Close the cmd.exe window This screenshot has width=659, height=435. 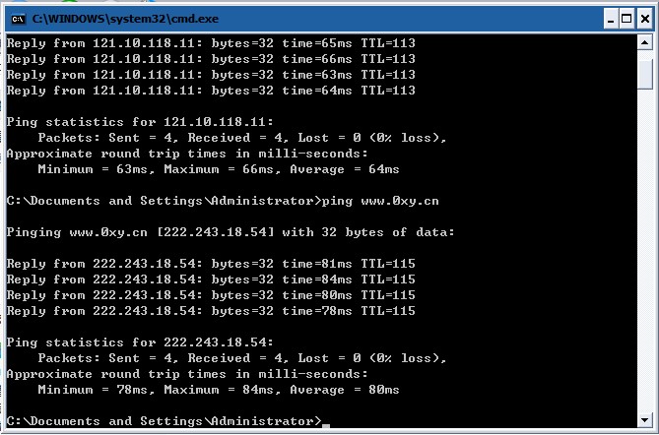[644, 19]
